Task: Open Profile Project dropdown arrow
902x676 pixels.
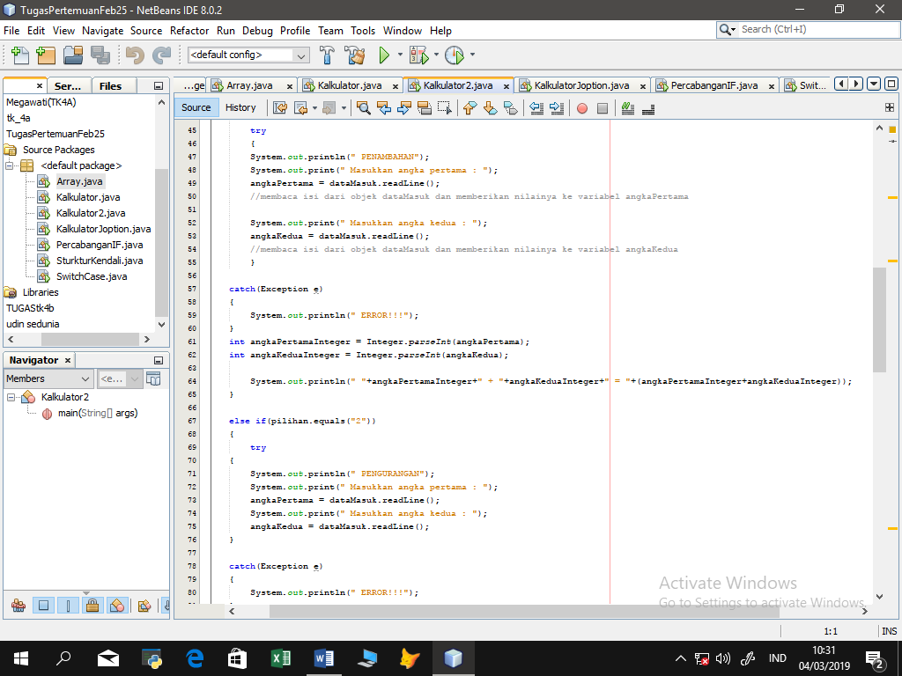Action: (x=472, y=55)
